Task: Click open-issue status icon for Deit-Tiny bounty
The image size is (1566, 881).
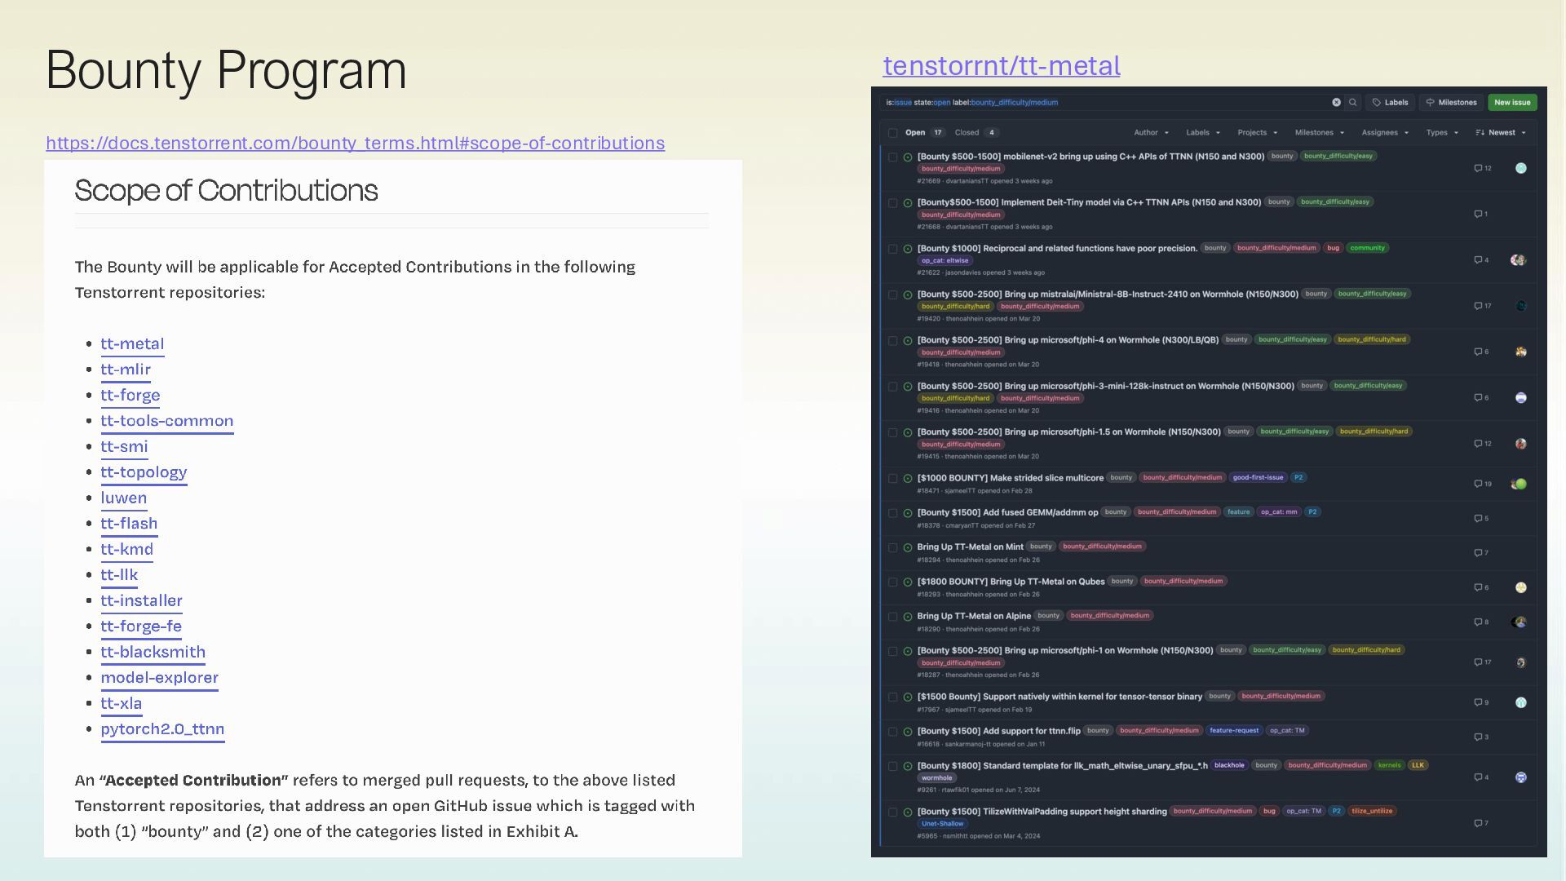Action: click(908, 203)
